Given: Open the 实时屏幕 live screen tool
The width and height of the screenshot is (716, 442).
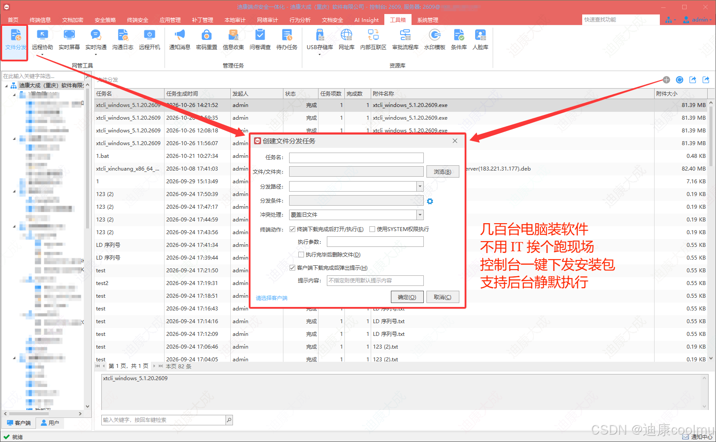Looking at the screenshot, I should (69, 39).
